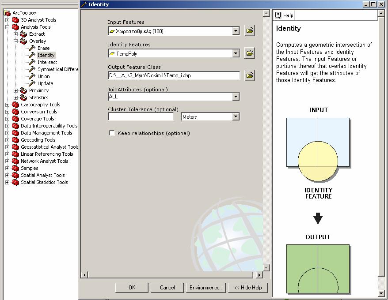Image resolution: width=388 pixels, height=300 pixels.
Task: Select Linear Referencing Tools in tree
Action: pyautogui.click(x=47, y=154)
